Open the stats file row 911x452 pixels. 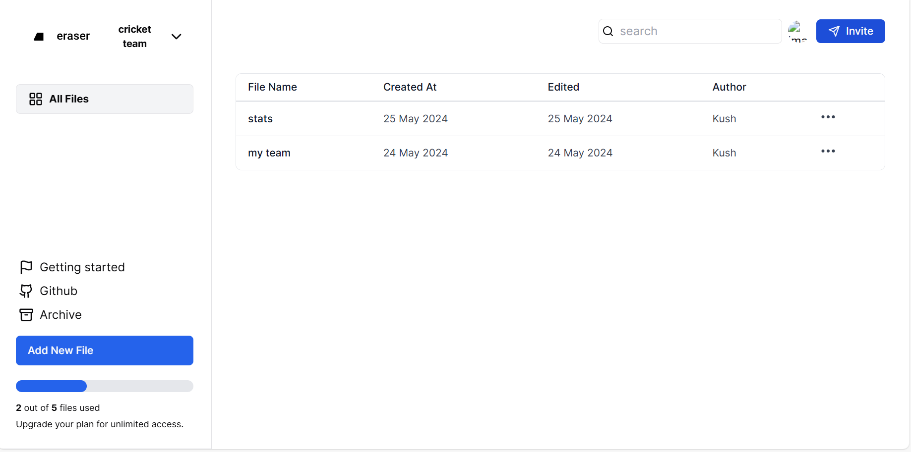(x=260, y=119)
